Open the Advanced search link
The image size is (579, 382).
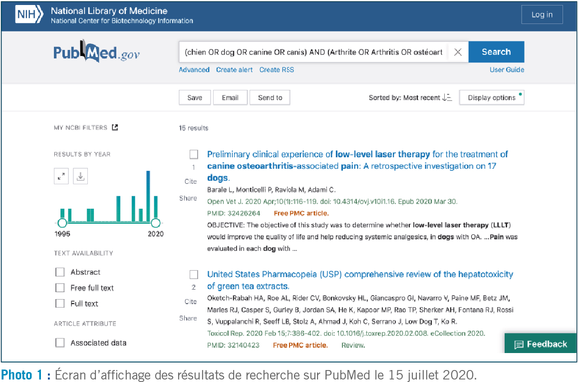(194, 69)
